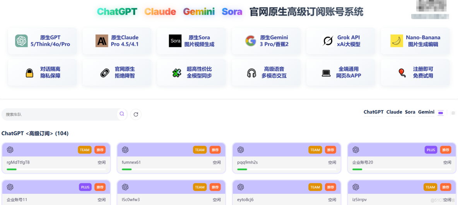Screen dimensions: 458x205
Task: Click the account name rgMdTtfgT8
Action: (18, 162)
